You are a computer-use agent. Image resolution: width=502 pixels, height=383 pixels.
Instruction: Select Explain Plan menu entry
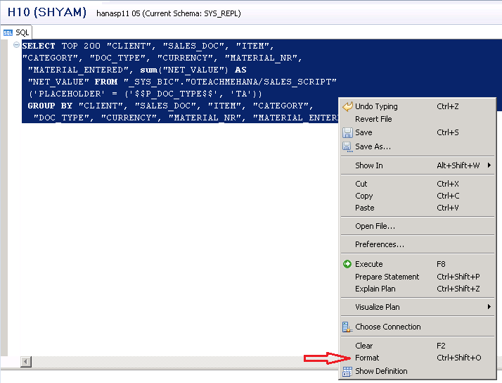[418, 289]
